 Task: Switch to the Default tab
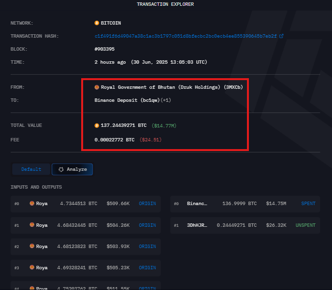[x=31, y=169]
